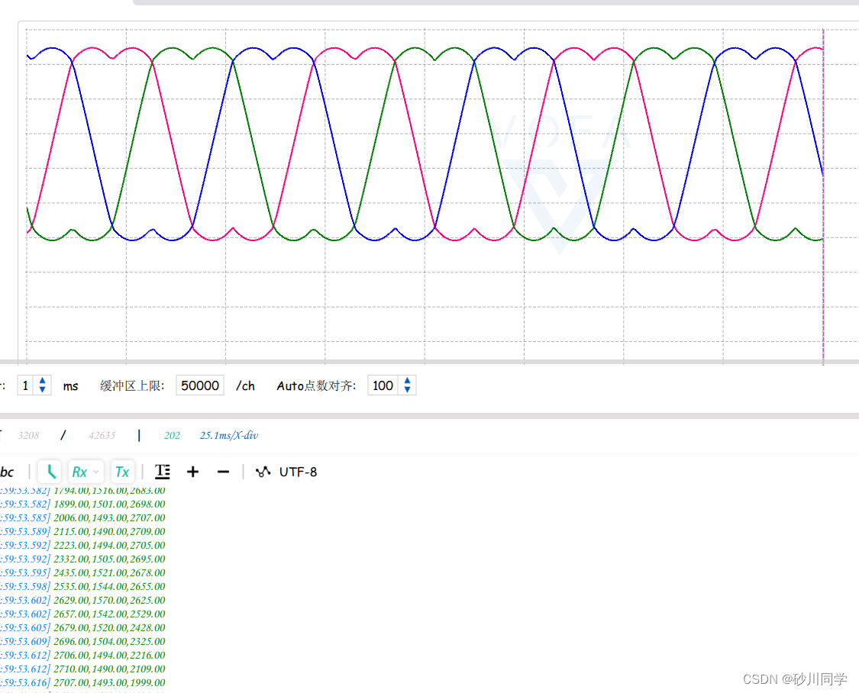Click the 25.1ms/X-div scale label
859x693 pixels.
[228, 435]
